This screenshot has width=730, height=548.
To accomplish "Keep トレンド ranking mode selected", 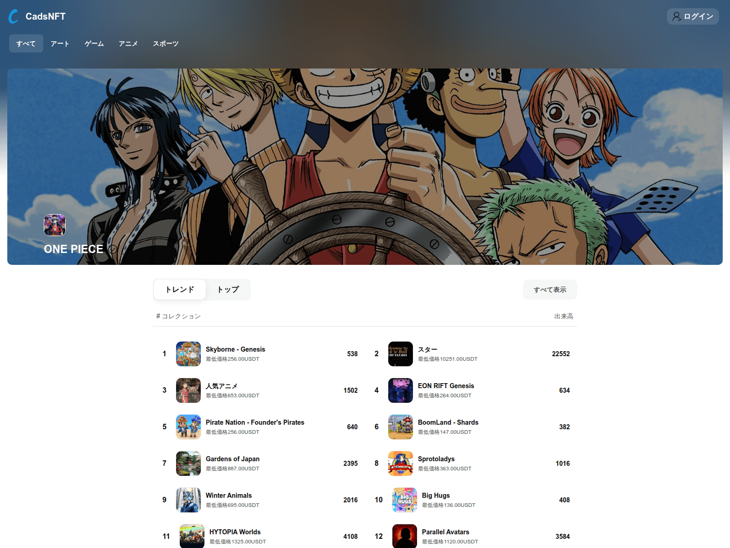I will pyautogui.click(x=180, y=289).
